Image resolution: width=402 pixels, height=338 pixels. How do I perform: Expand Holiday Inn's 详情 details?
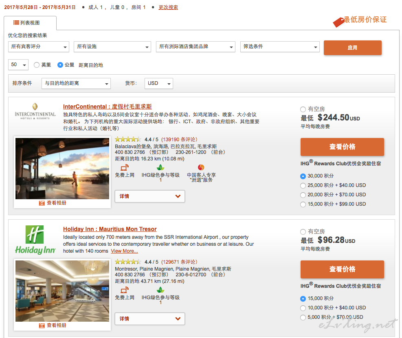pyautogui.click(x=150, y=319)
